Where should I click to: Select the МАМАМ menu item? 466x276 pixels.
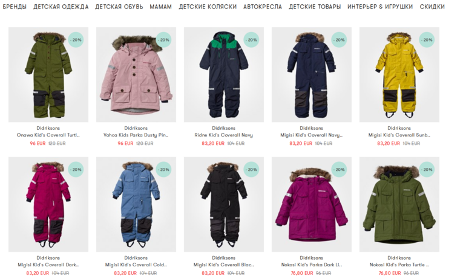point(160,7)
